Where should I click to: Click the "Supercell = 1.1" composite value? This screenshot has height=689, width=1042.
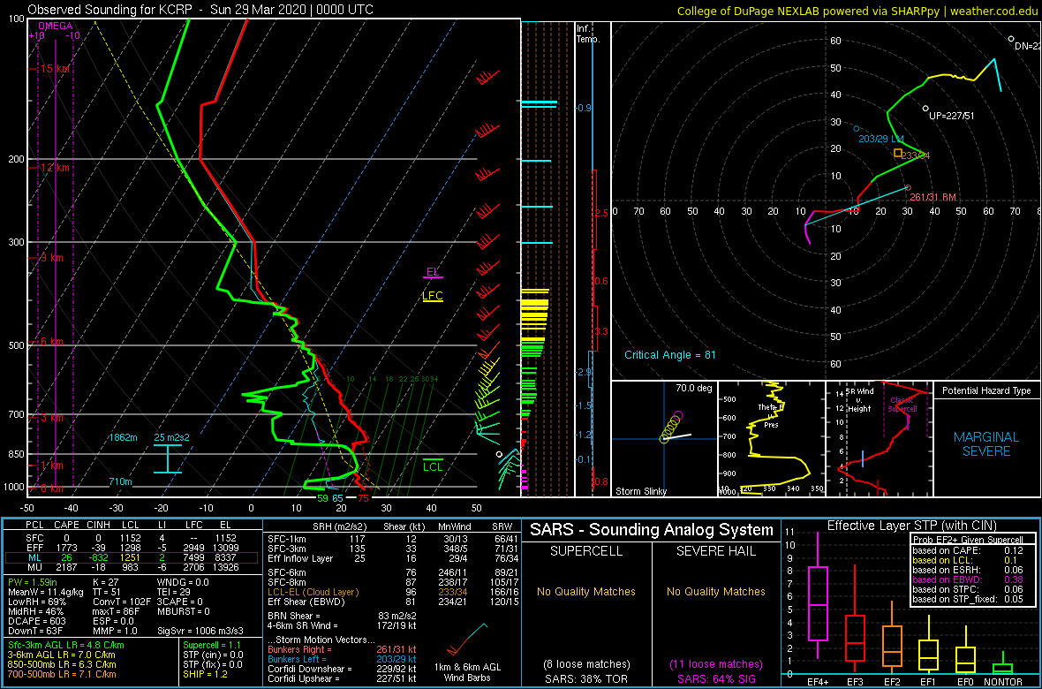pos(214,645)
